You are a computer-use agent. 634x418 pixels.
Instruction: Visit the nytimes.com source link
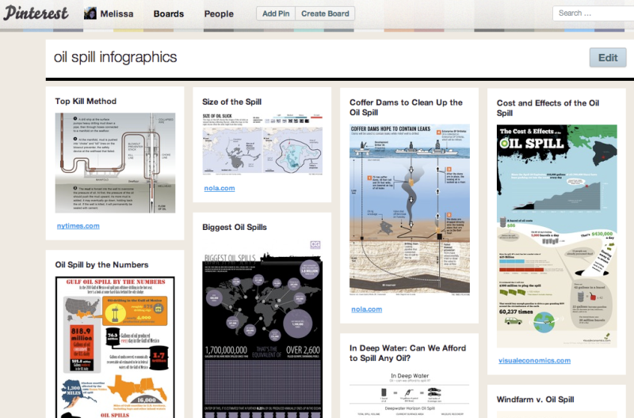click(78, 225)
